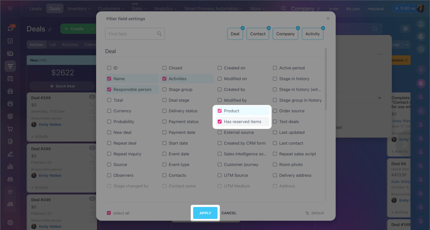Click the search magnifier in Find field
This screenshot has height=230, width=430.
(x=159, y=34)
